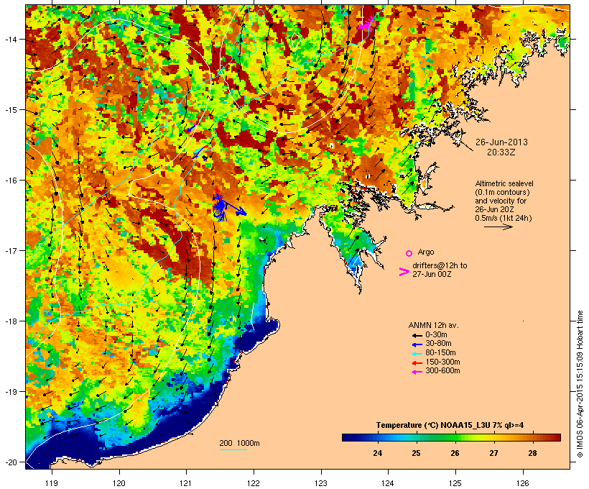
Task: Click the 0.5m/s velocity scale arrow
Action: (498, 227)
